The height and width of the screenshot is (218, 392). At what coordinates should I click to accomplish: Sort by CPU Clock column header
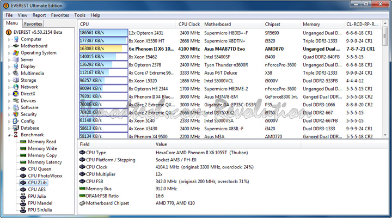189,25
